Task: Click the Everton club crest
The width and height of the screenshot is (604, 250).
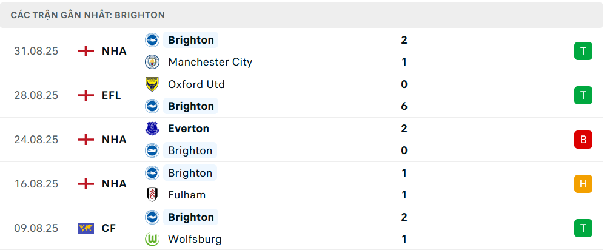Action: [152, 129]
